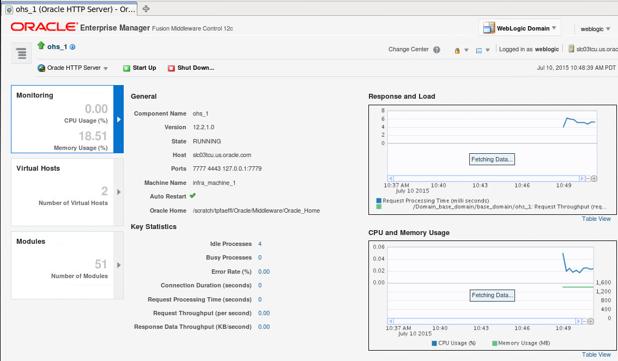The image size is (618, 361).
Task: Click the Ports value 7777 4443
Action: coord(227,169)
